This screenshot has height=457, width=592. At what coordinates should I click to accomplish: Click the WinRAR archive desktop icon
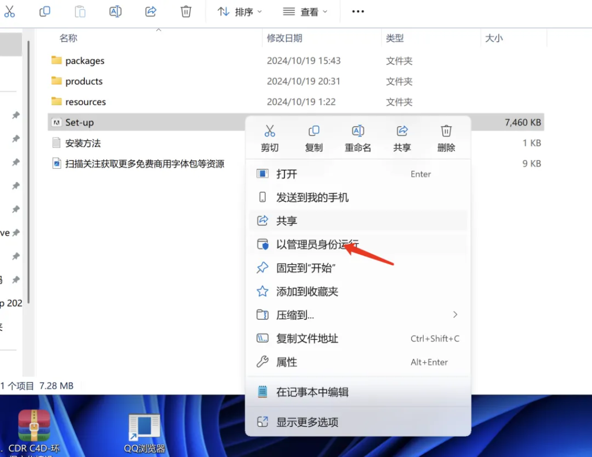click(34, 426)
